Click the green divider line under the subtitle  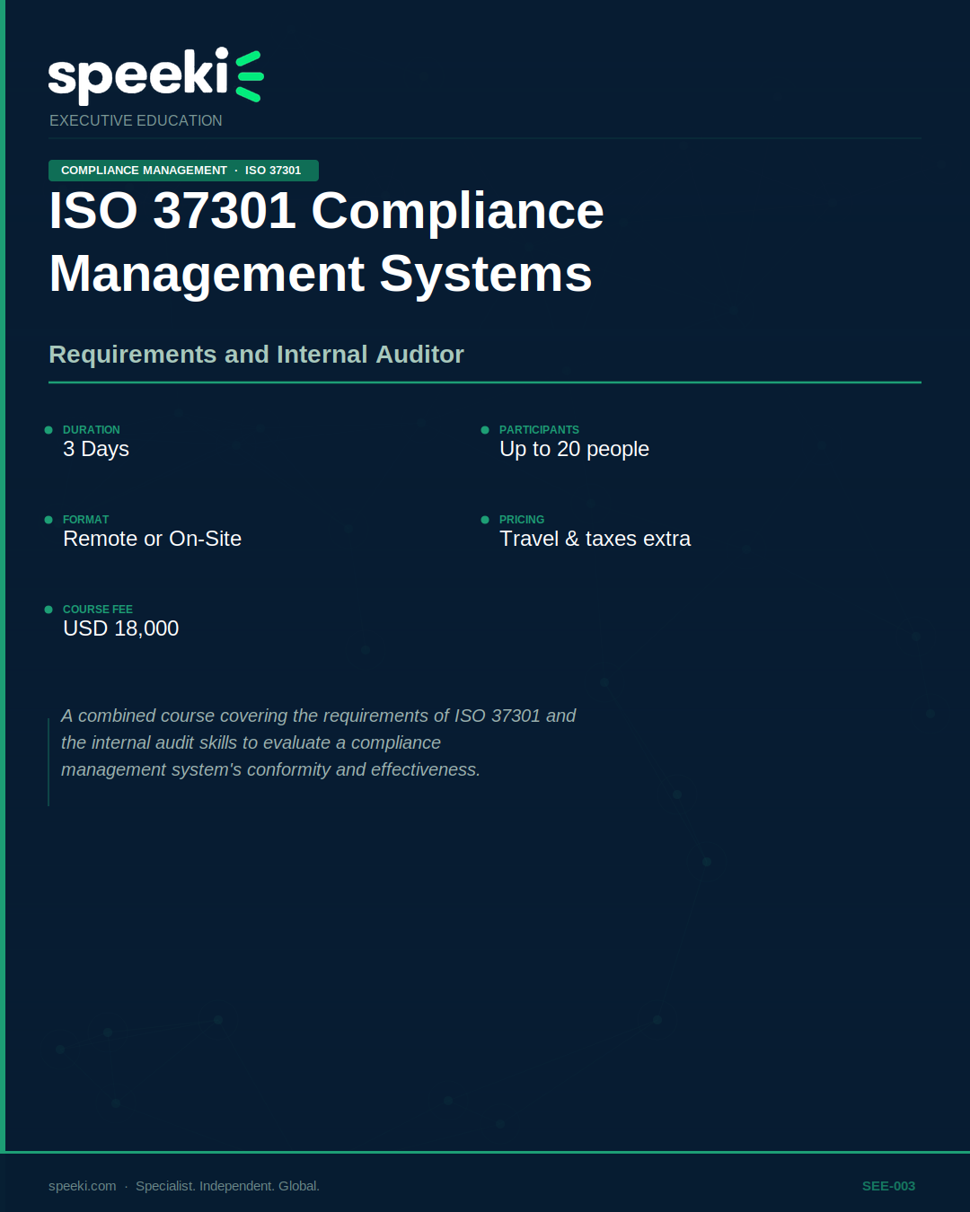485,385
